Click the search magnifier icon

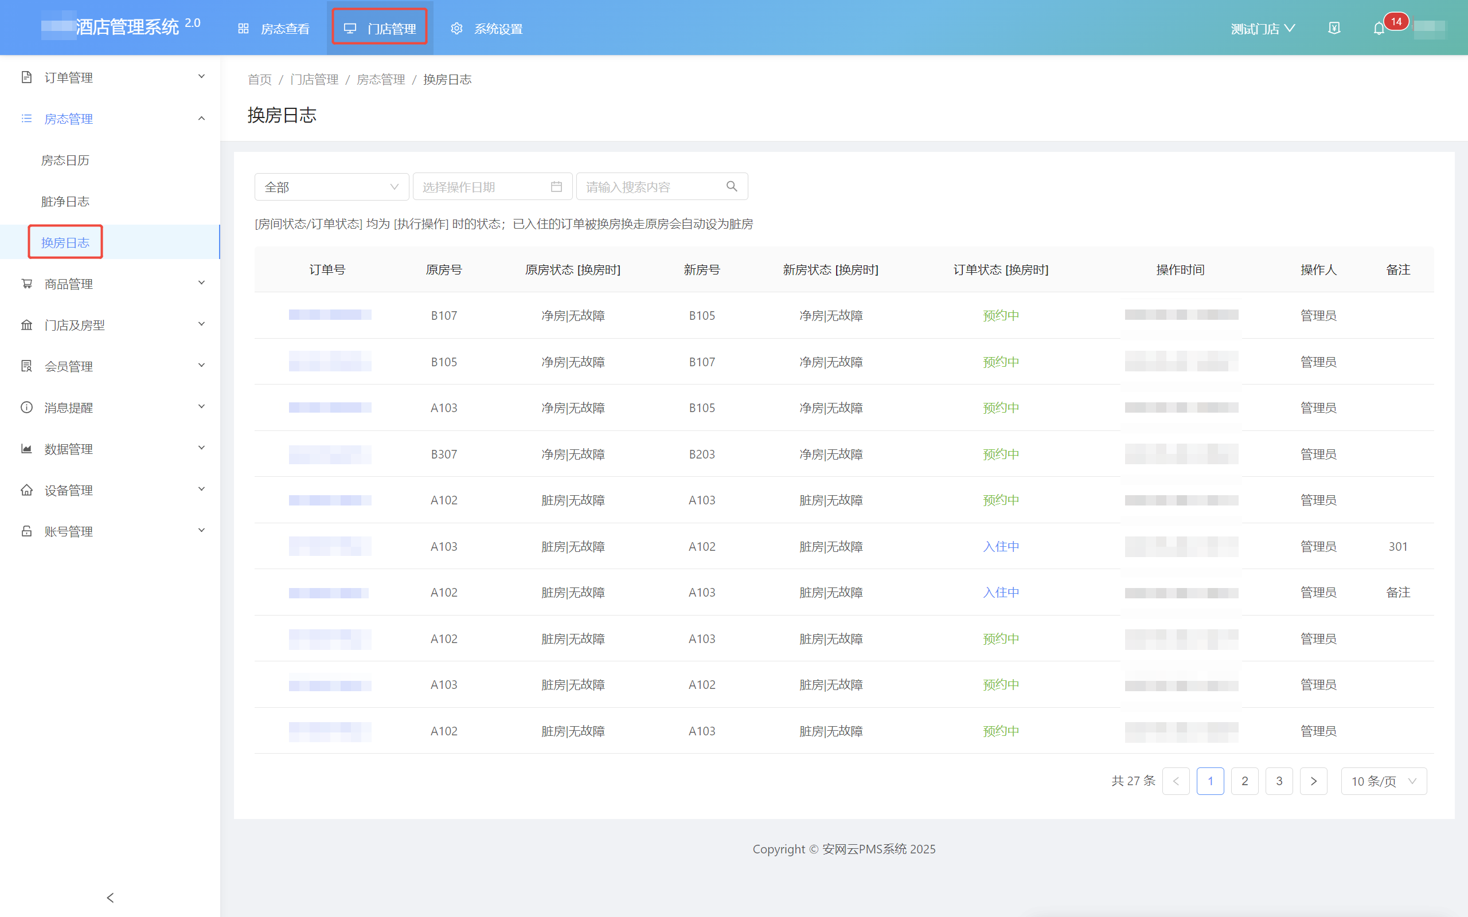coord(732,186)
